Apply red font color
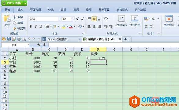Screen dimensions: 179x110 (71, 27)
